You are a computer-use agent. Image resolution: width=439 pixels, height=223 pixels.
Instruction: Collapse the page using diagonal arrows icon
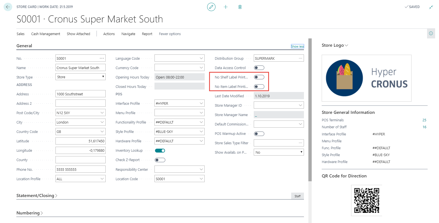pos(431,7)
